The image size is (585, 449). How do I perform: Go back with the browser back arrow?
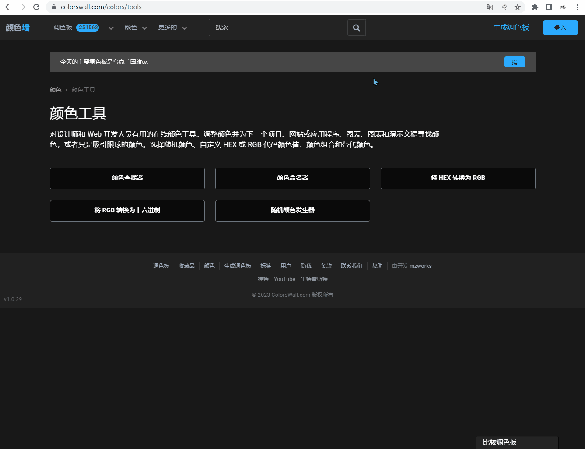click(8, 7)
